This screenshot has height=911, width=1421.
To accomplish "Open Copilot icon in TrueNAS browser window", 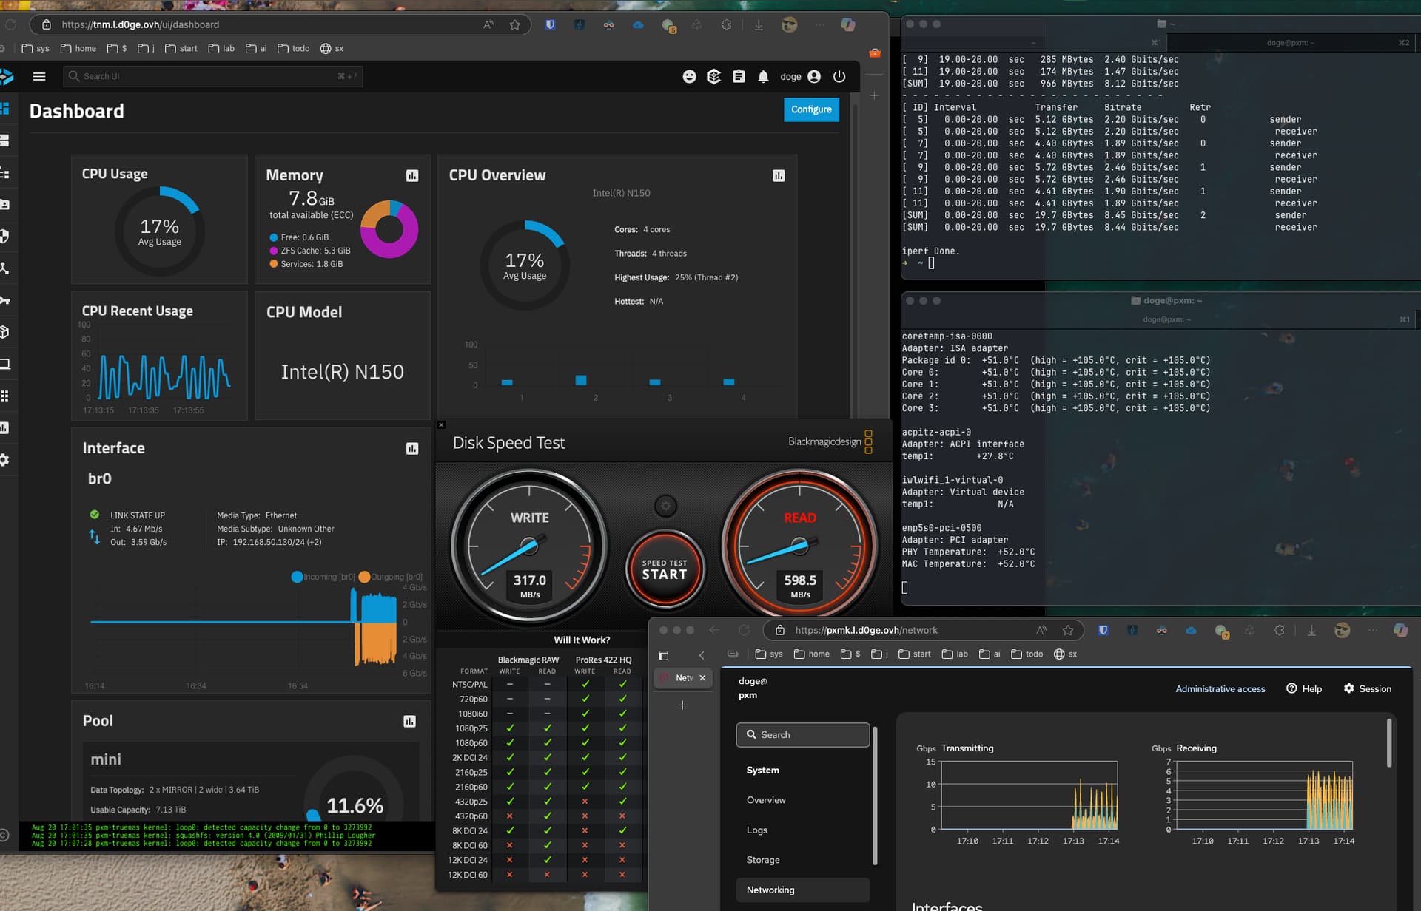I will (x=848, y=24).
